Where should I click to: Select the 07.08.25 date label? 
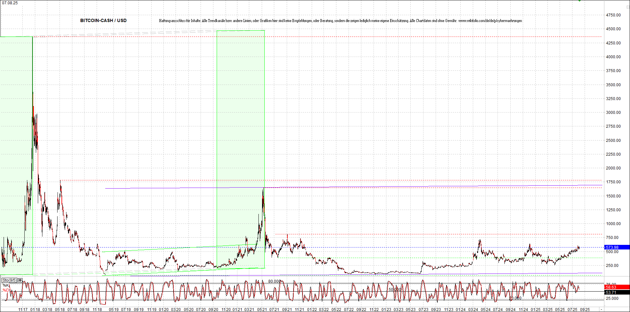pos(10,3)
